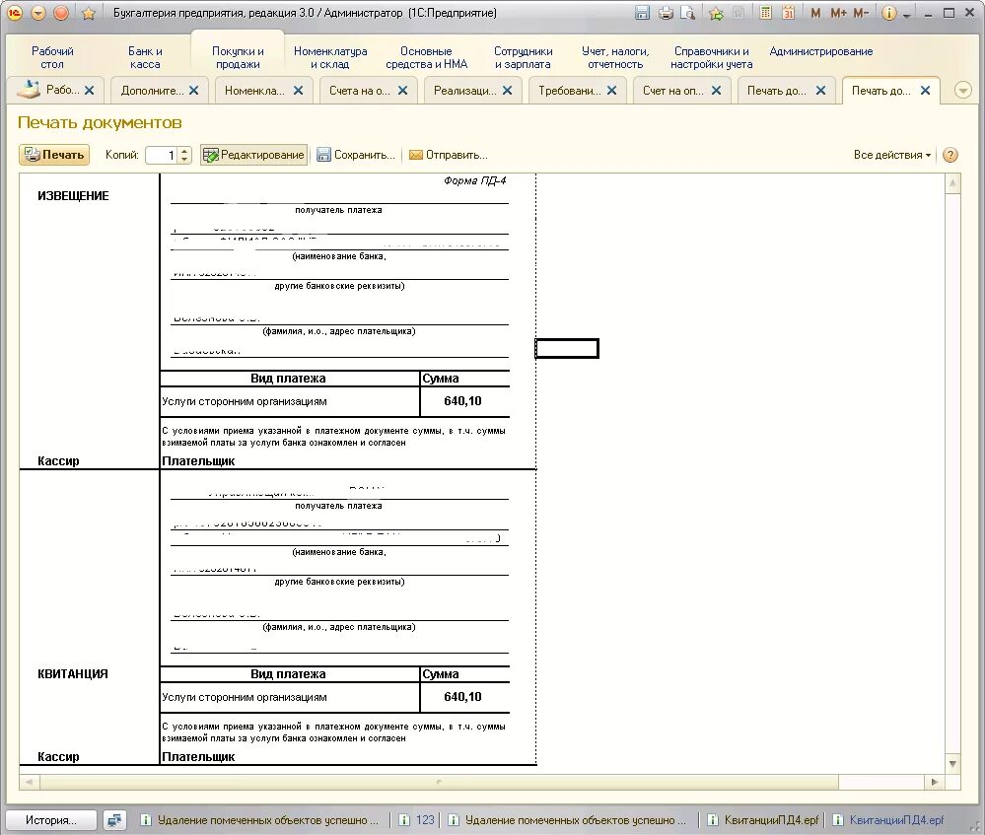Image resolution: width=985 pixels, height=835 pixels.
Task: Click the M memory button
Action: [x=815, y=13]
